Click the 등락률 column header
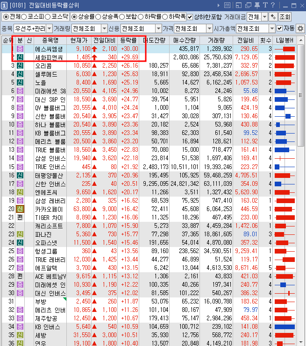This screenshot has height=346, width=306. click(x=128, y=40)
